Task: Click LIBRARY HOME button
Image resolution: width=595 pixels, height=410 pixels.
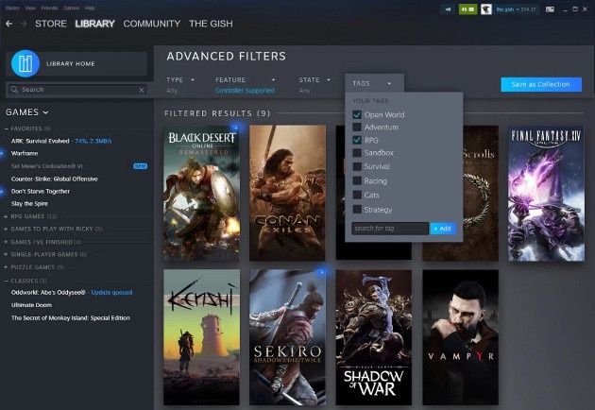Action: (76, 64)
